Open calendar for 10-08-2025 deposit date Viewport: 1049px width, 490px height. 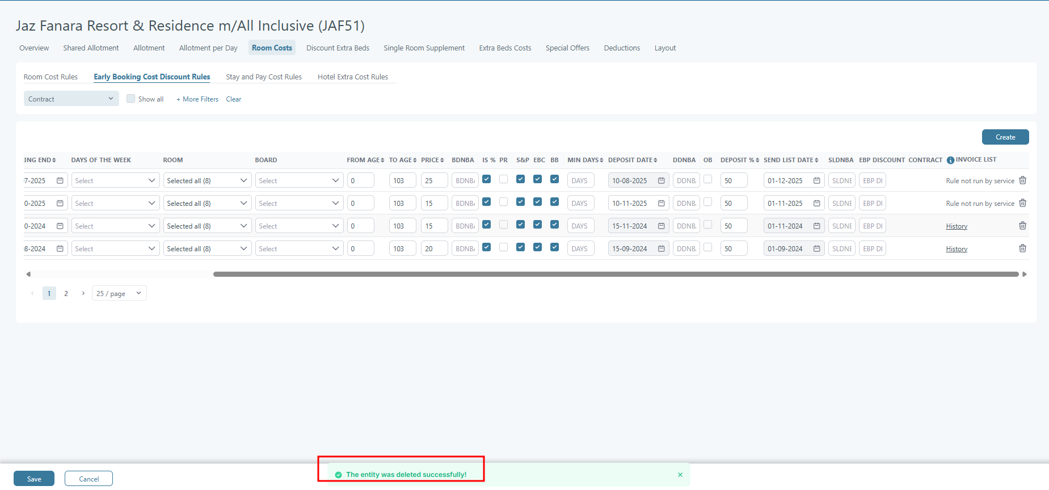pos(661,181)
